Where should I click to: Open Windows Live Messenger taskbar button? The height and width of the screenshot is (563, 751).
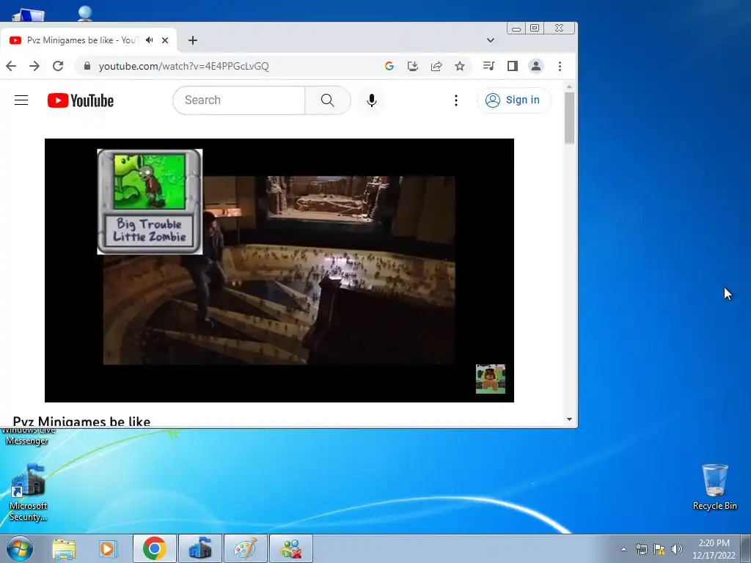pos(291,548)
